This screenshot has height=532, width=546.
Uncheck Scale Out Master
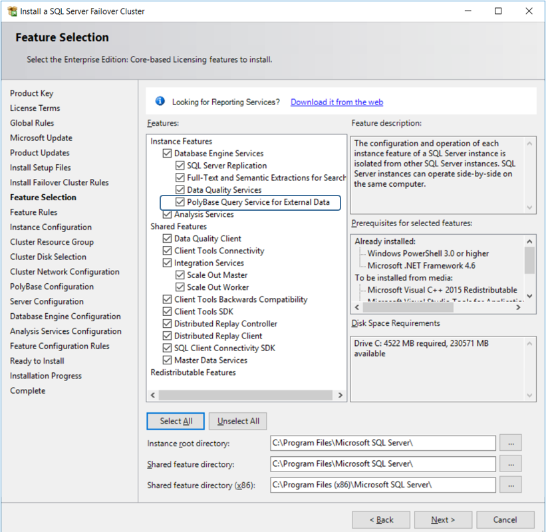coord(180,275)
